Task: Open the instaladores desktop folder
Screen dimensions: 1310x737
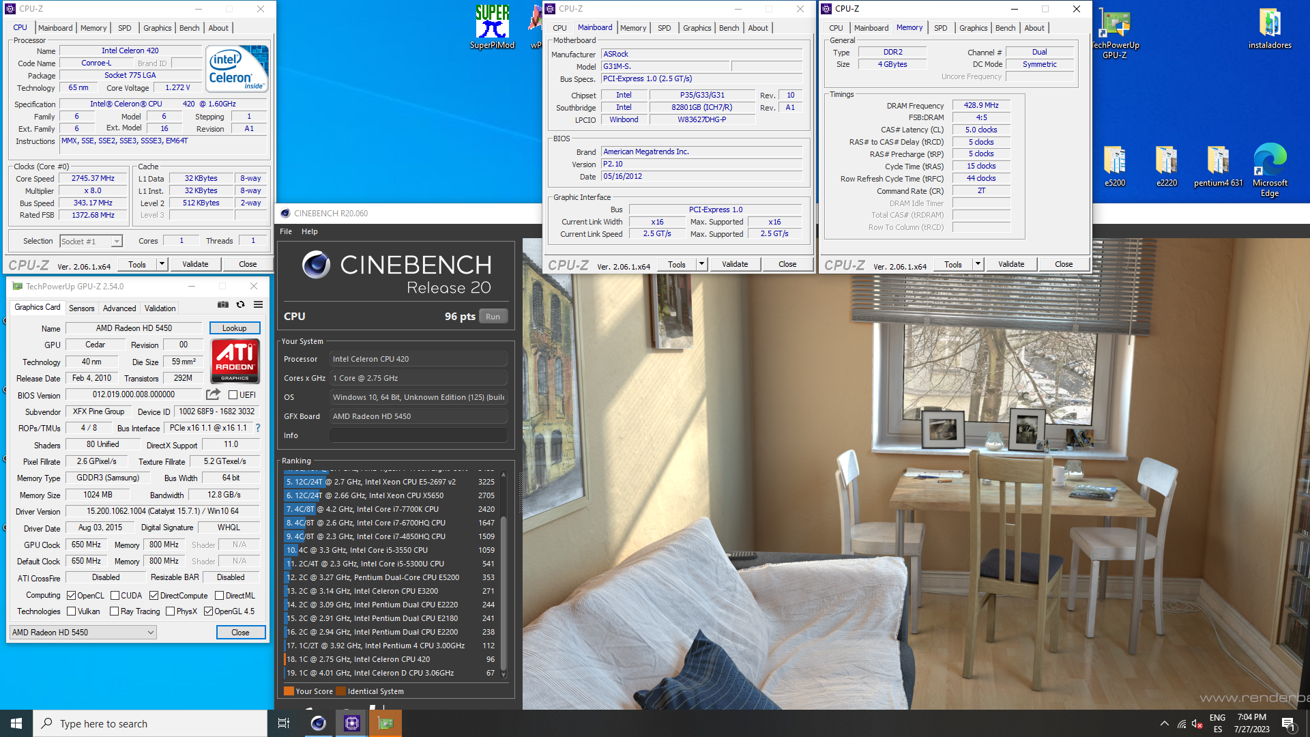Action: 1270,29
